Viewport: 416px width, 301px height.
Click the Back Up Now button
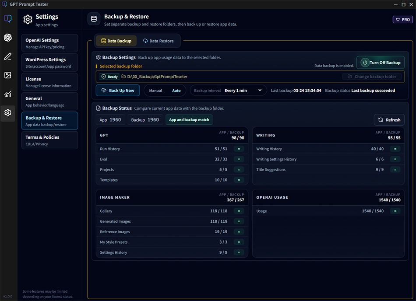coord(118,91)
